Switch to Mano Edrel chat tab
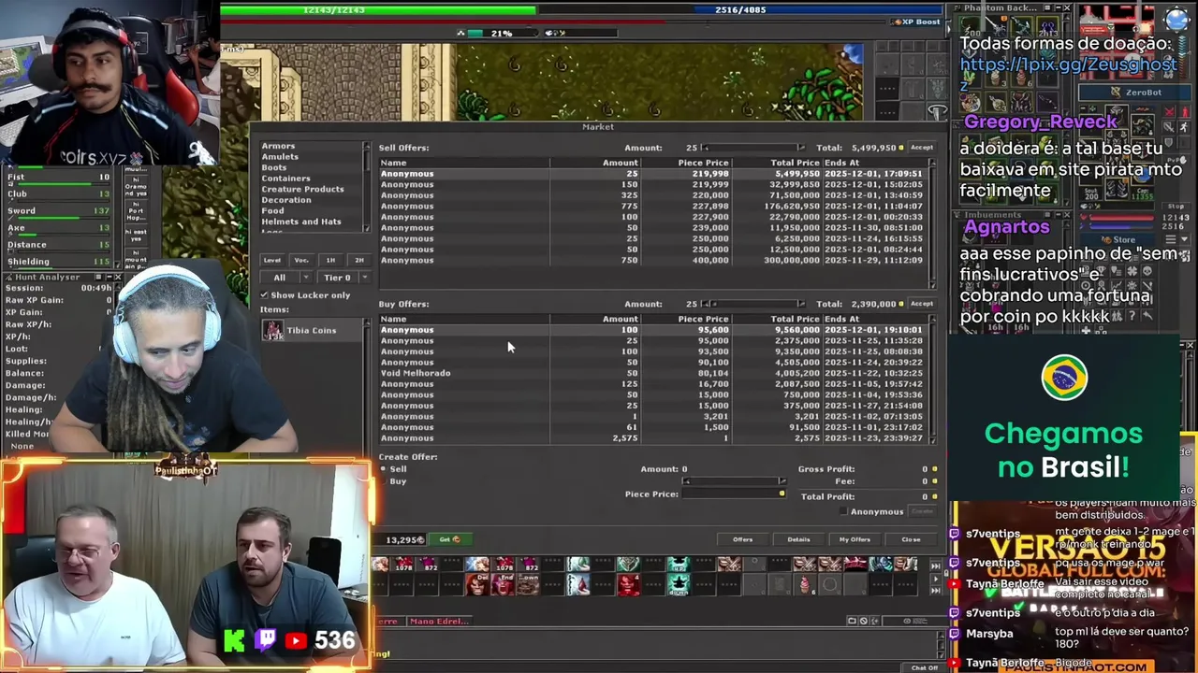 tap(438, 621)
